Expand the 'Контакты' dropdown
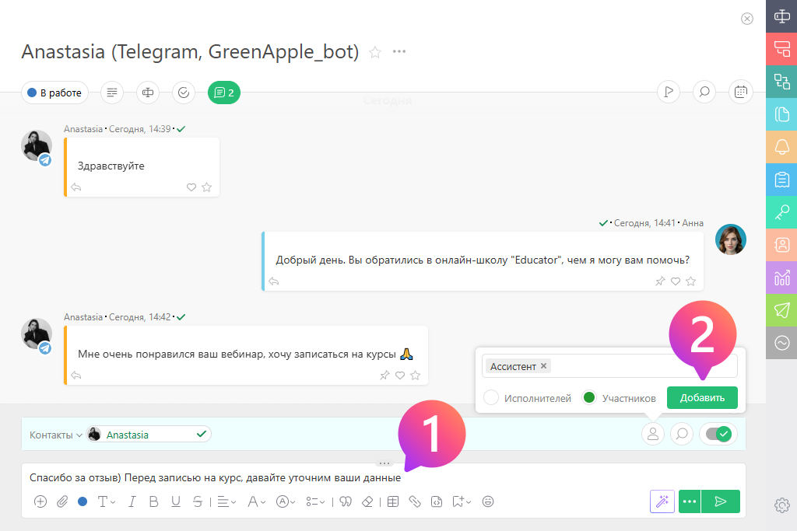The height and width of the screenshot is (531, 797). [x=55, y=435]
